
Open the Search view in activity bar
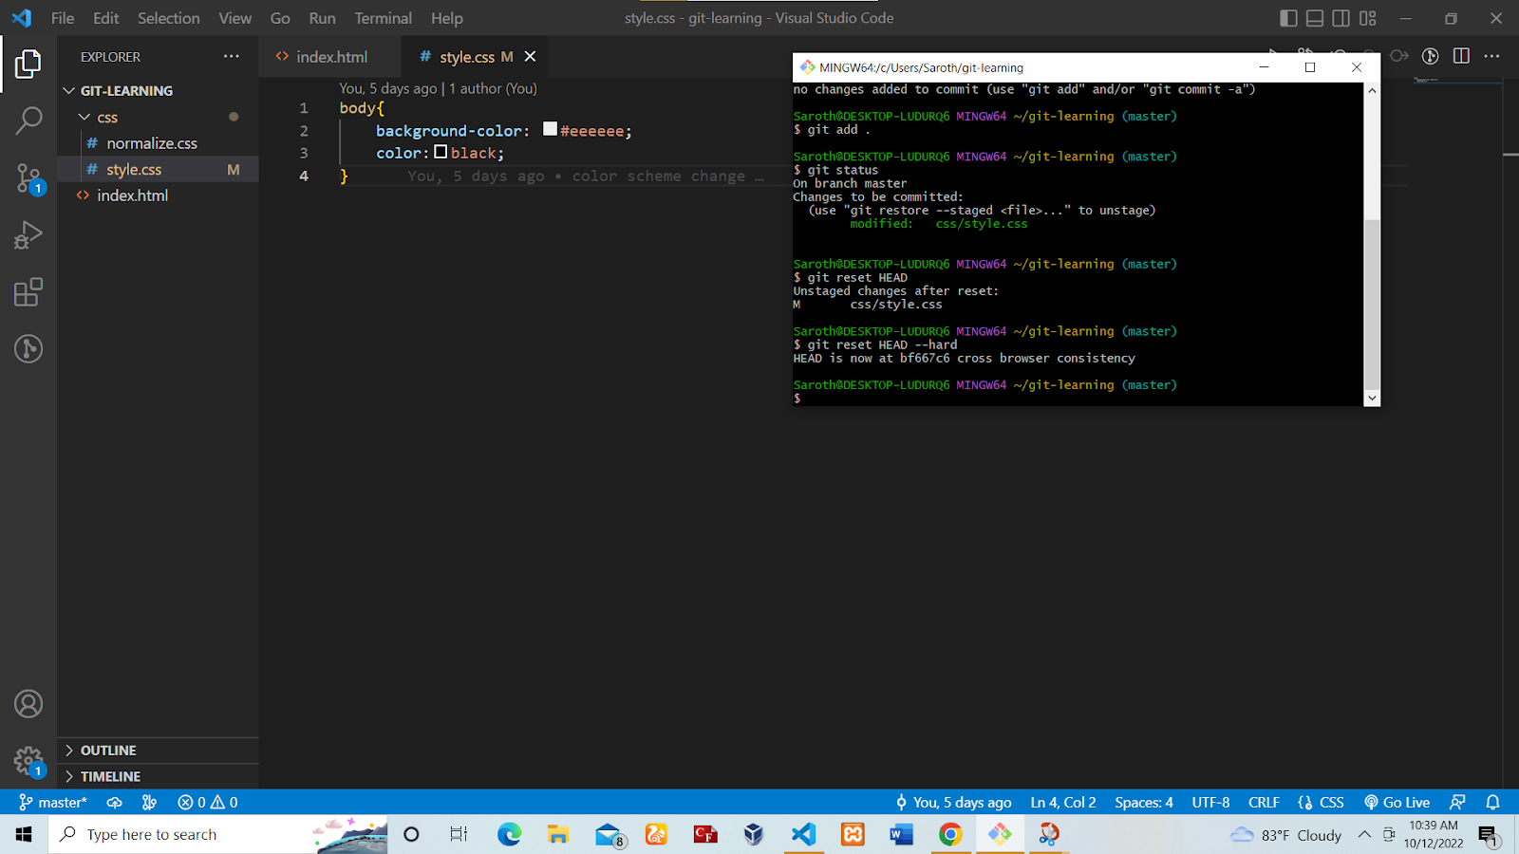[x=28, y=121]
